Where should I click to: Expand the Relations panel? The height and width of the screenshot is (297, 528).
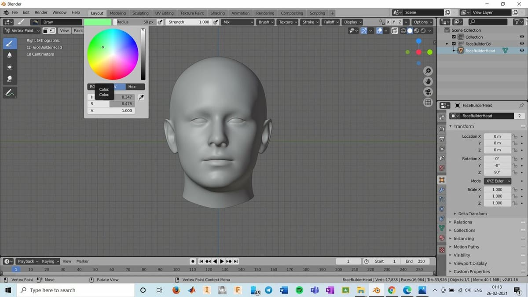462,222
